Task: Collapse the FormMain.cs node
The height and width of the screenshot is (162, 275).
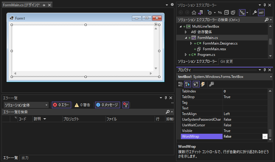Action: click(x=186, y=38)
